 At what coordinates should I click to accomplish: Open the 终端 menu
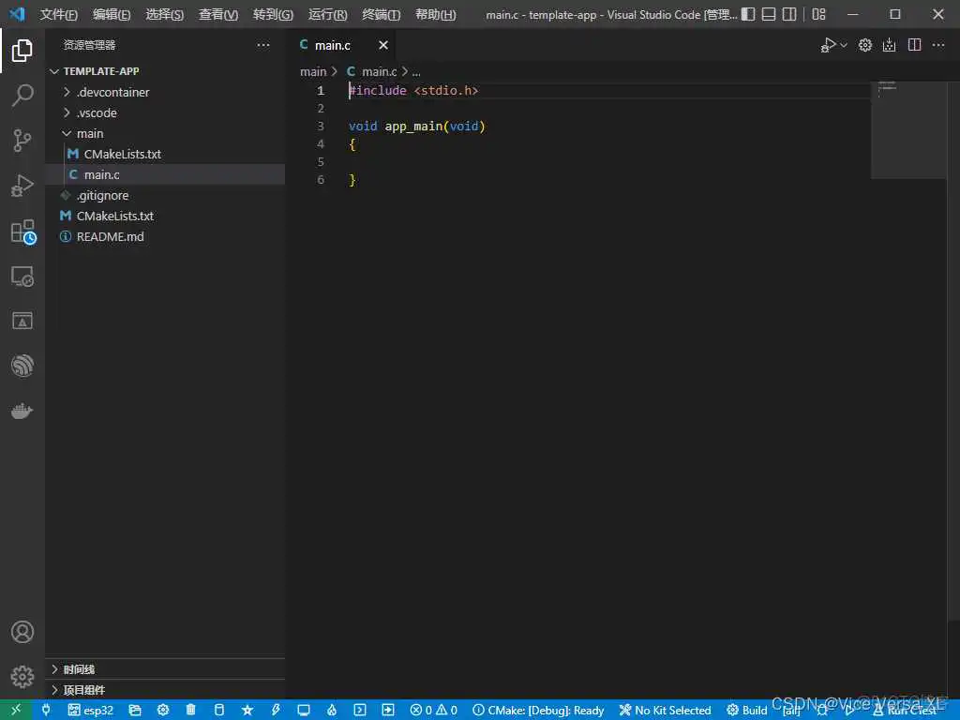point(380,14)
